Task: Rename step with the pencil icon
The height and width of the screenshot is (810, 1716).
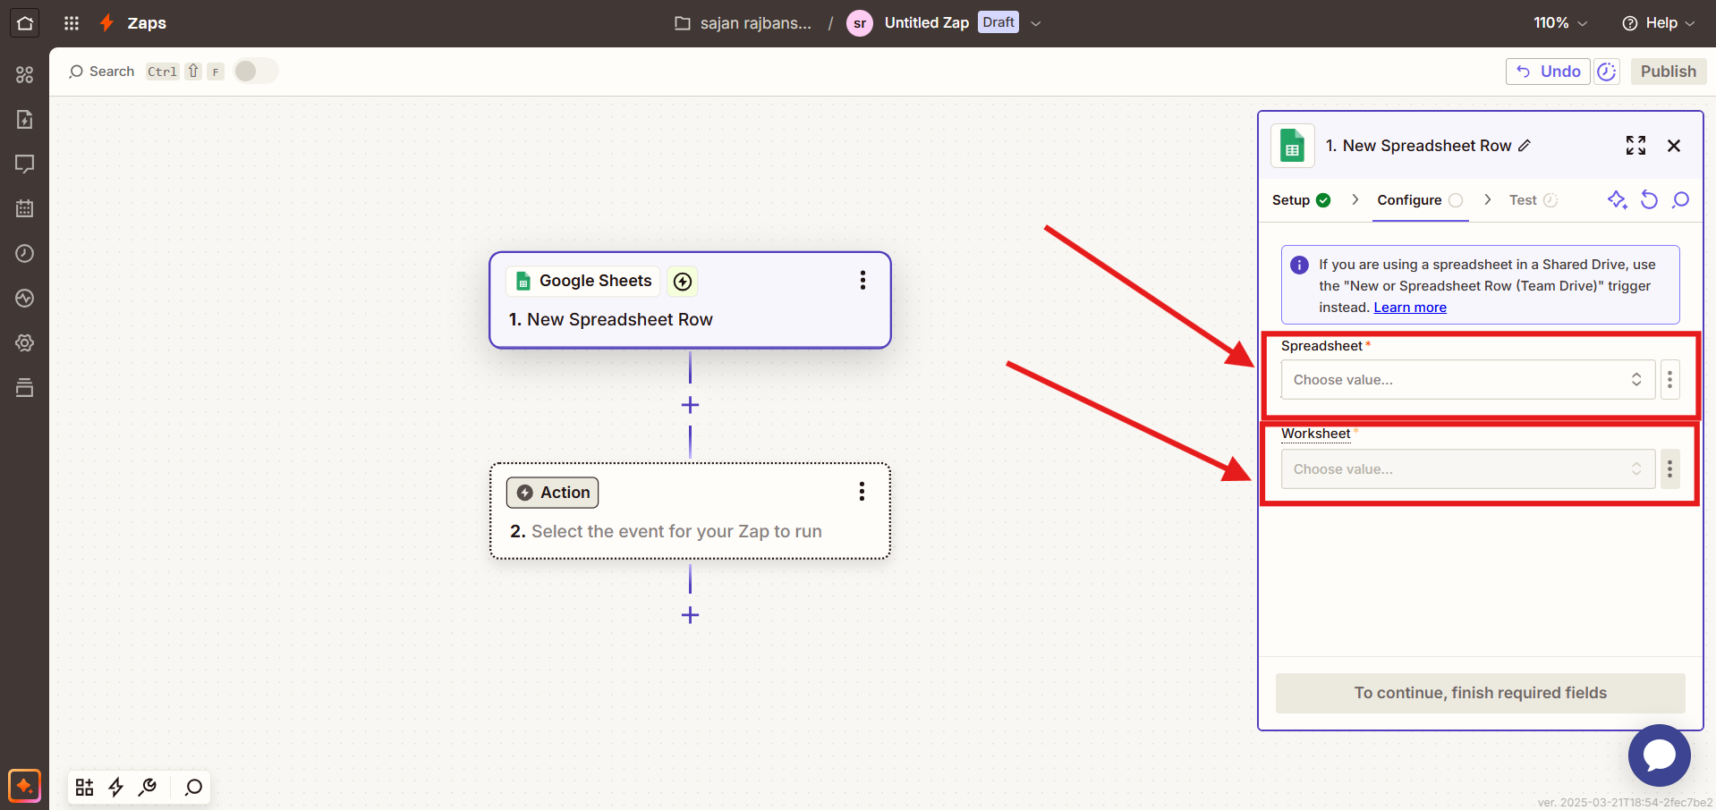Action: [1525, 146]
